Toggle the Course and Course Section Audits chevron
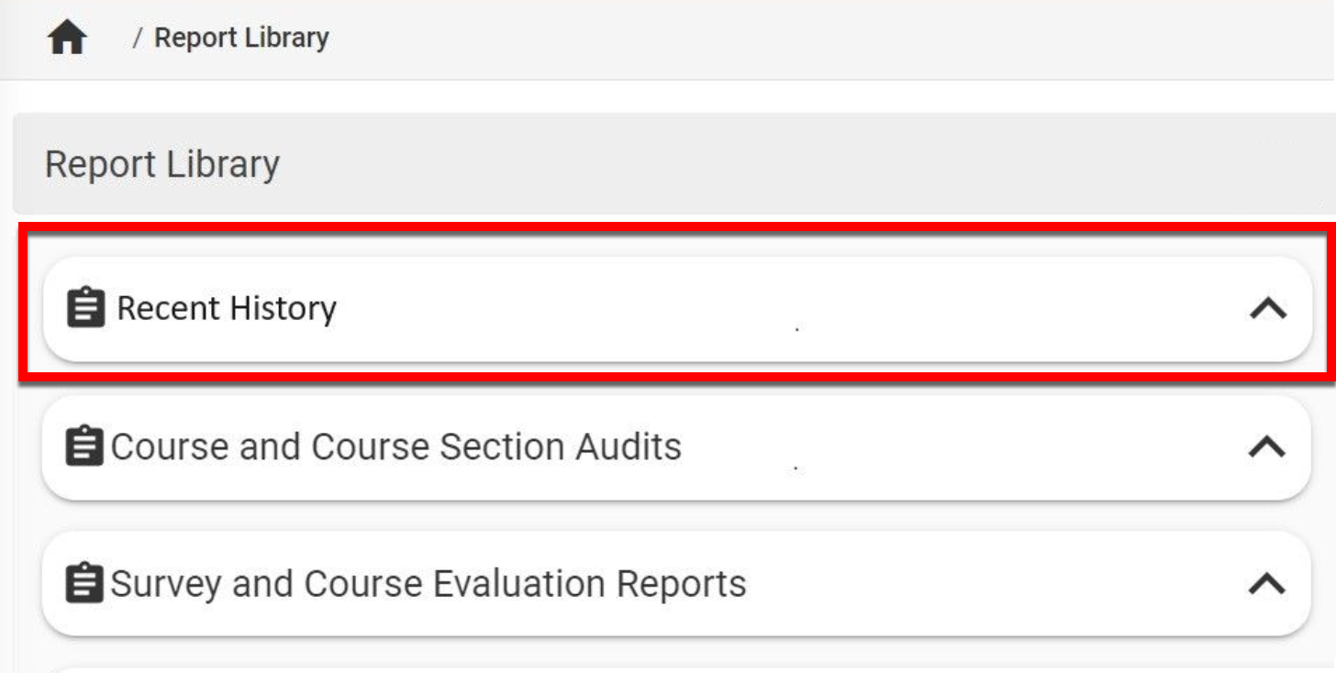 [1267, 447]
